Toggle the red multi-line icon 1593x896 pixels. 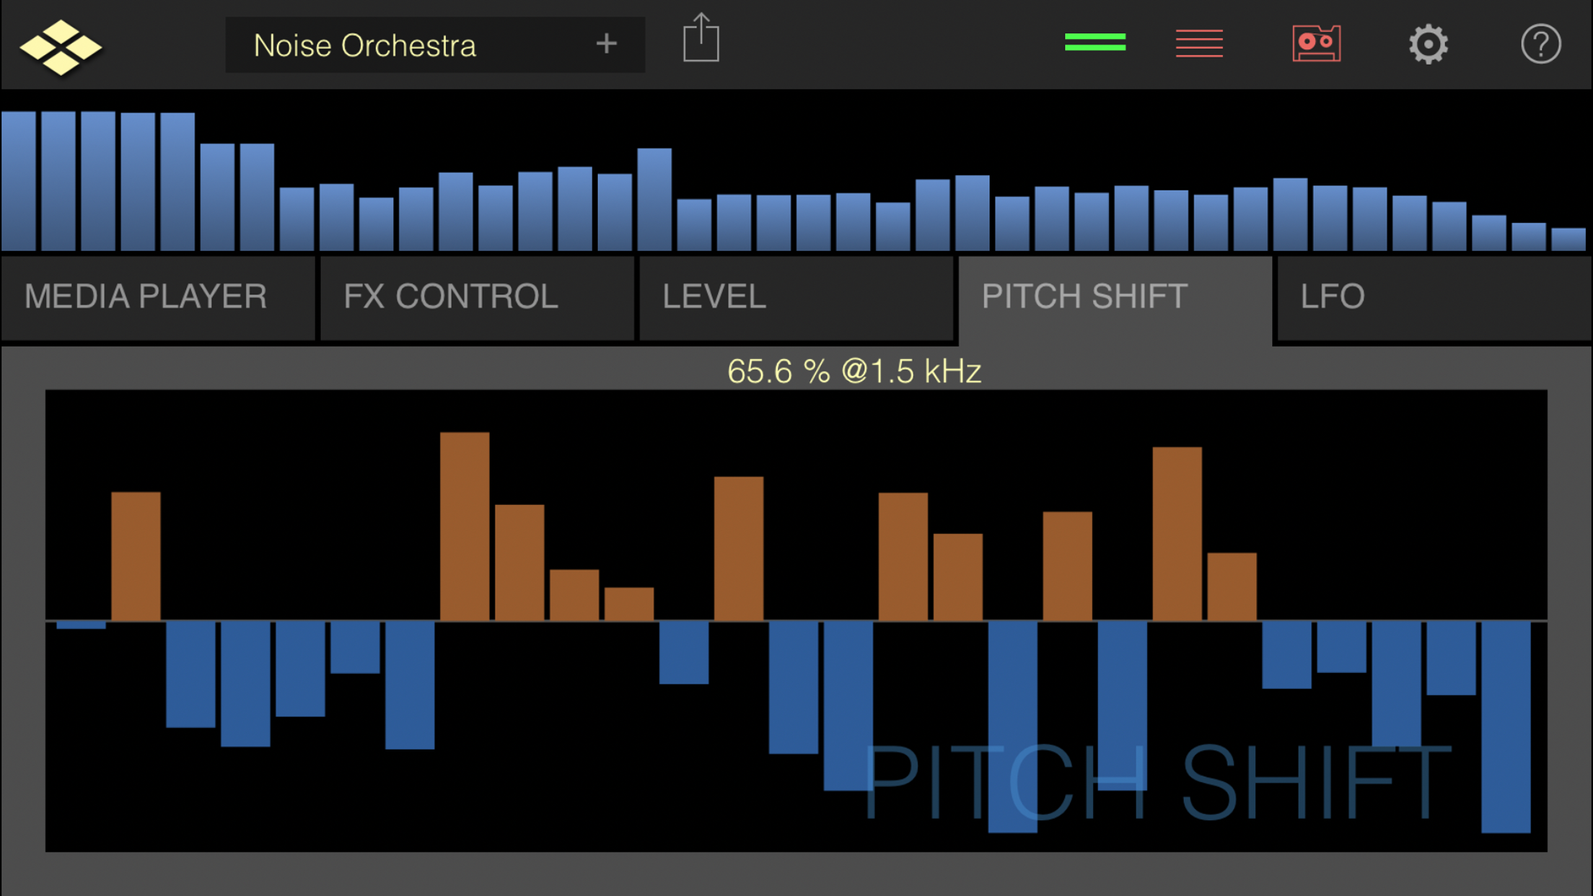(x=1199, y=43)
